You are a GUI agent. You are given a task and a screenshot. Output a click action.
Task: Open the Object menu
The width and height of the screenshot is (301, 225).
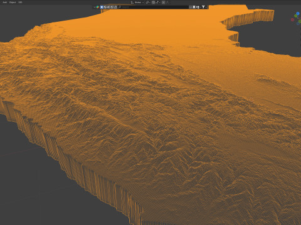pyautogui.click(x=13, y=2)
